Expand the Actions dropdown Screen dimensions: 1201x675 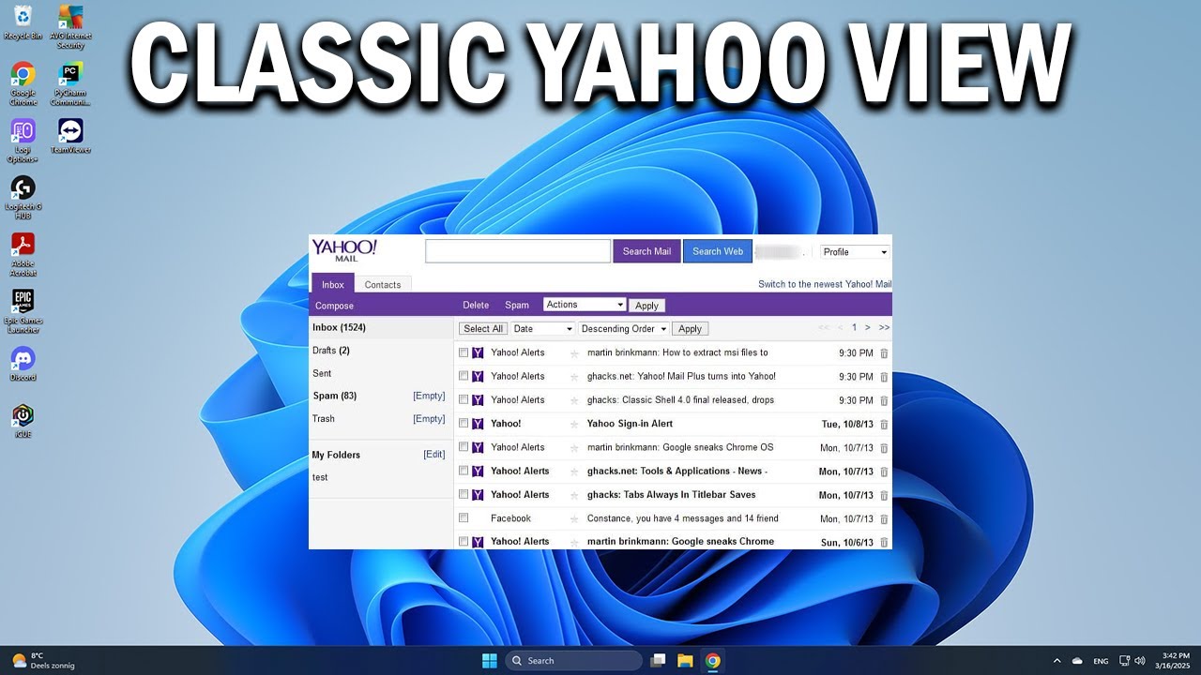coord(585,305)
